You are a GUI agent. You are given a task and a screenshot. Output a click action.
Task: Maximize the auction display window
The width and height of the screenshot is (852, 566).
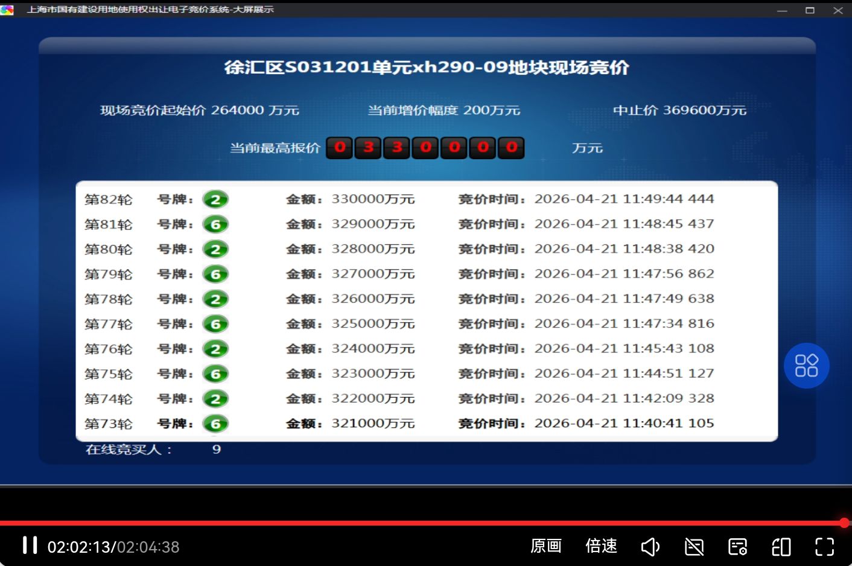point(810,10)
